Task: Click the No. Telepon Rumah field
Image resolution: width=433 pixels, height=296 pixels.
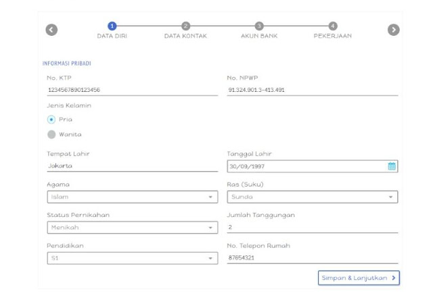Action: point(313,258)
